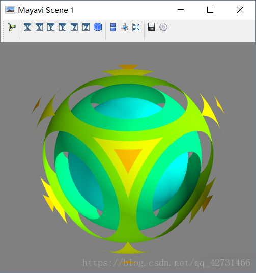Set view along the +Y axis
The image size is (256, 273).
tap(51, 27)
